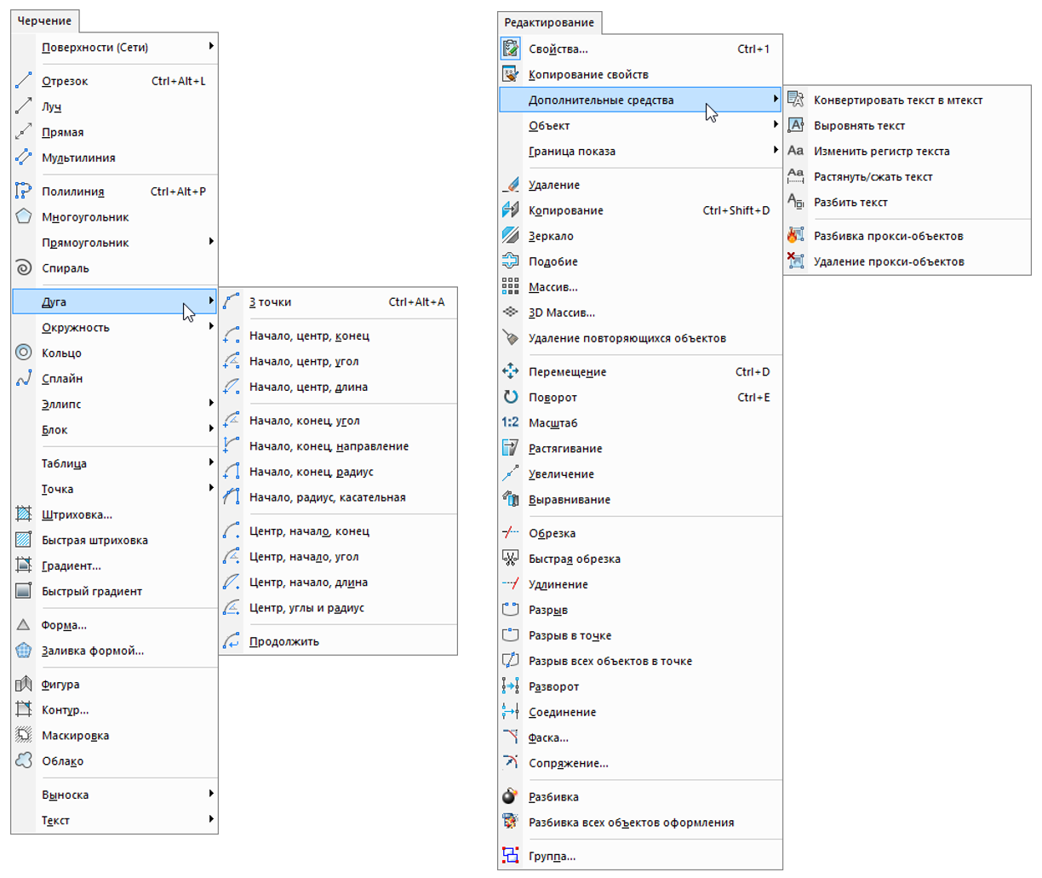The image size is (1042, 878).
Task: Click the Mirror (Зеркало) icon
Action: coord(510,236)
